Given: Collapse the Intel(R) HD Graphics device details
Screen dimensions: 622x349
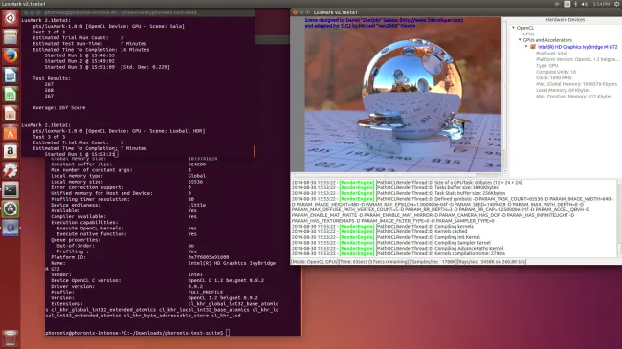Looking at the screenshot, I should [526, 47].
